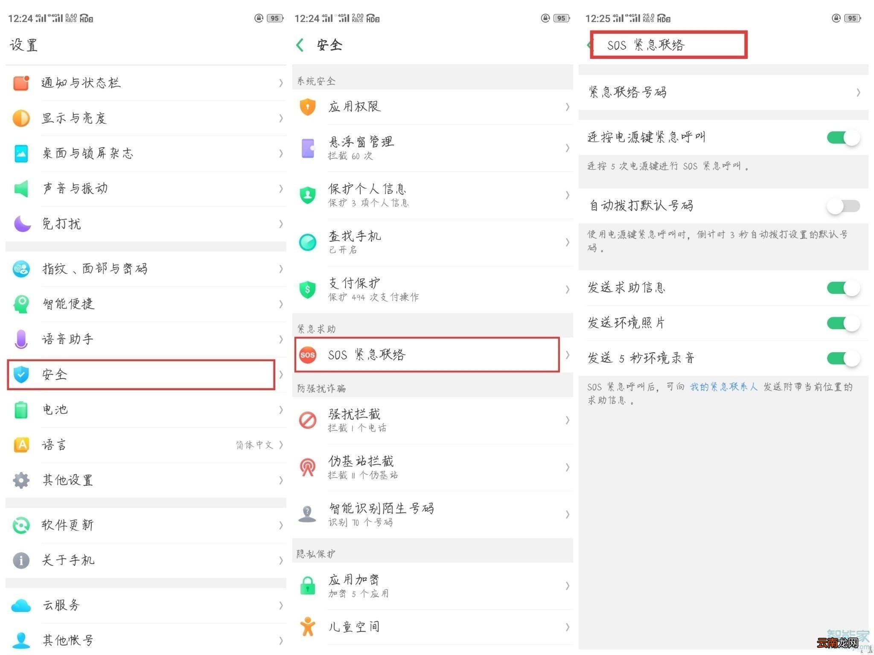Tap the 免打扰 moon icon
874x655 pixels.
(22, 224)
